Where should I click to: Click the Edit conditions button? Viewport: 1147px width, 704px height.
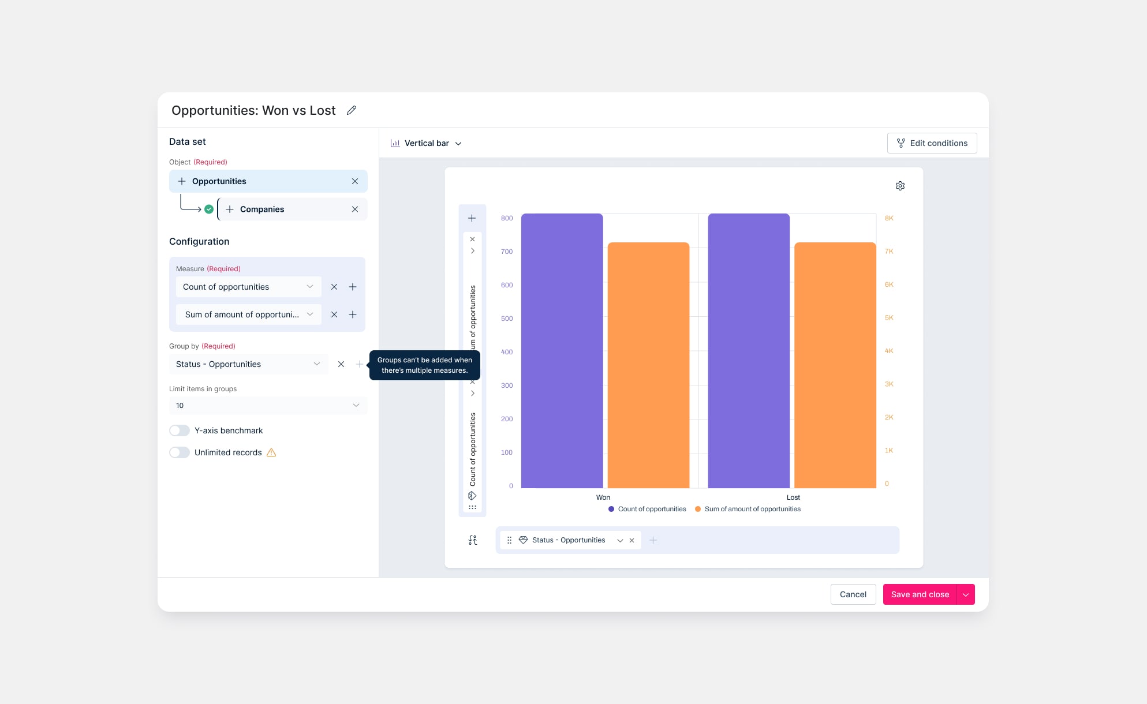932,143
